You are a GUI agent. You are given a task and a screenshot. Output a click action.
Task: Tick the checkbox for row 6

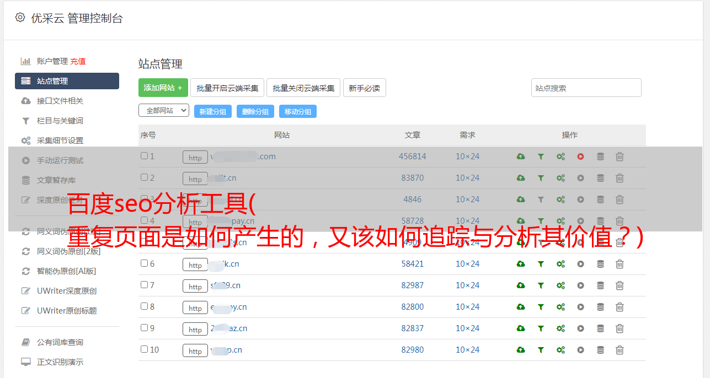[144, 263]
